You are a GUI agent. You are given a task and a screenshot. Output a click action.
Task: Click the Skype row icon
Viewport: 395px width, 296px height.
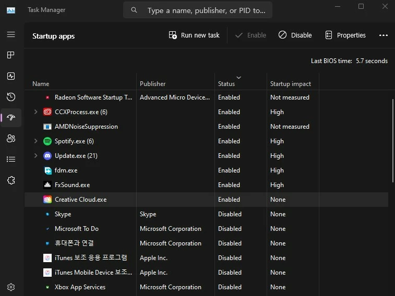coord(47,214)
